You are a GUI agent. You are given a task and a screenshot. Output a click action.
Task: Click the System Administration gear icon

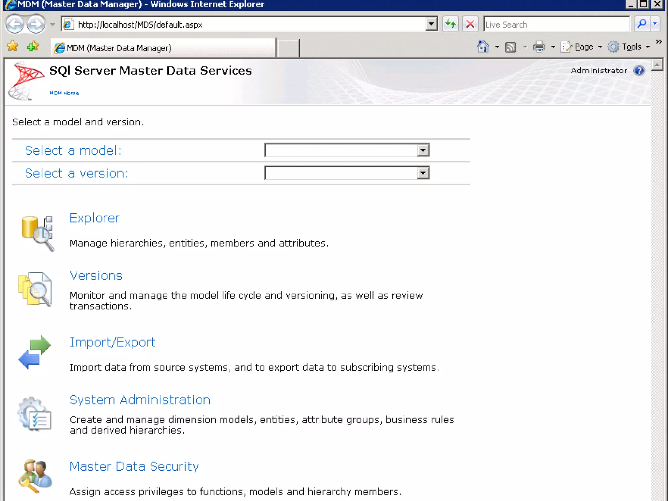(x=35, y=414)
